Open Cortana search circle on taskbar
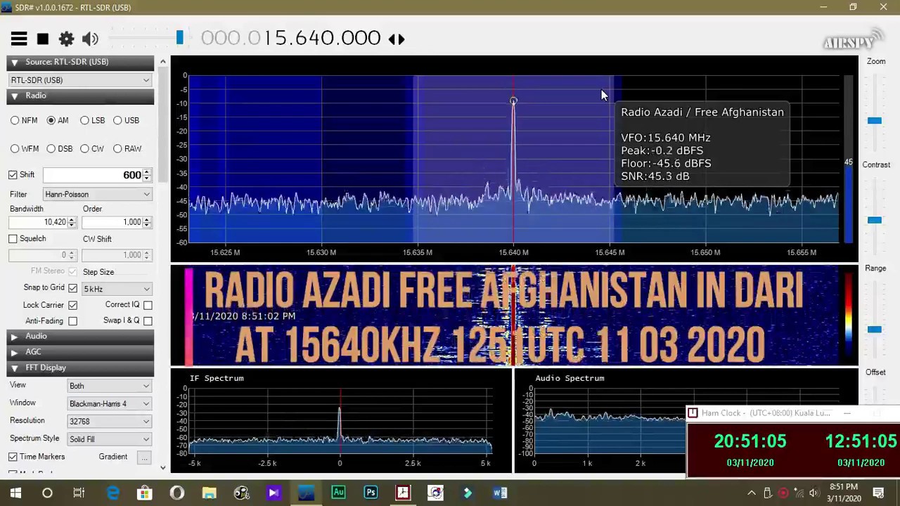The image size is (900, 506). tap(47, 493)
